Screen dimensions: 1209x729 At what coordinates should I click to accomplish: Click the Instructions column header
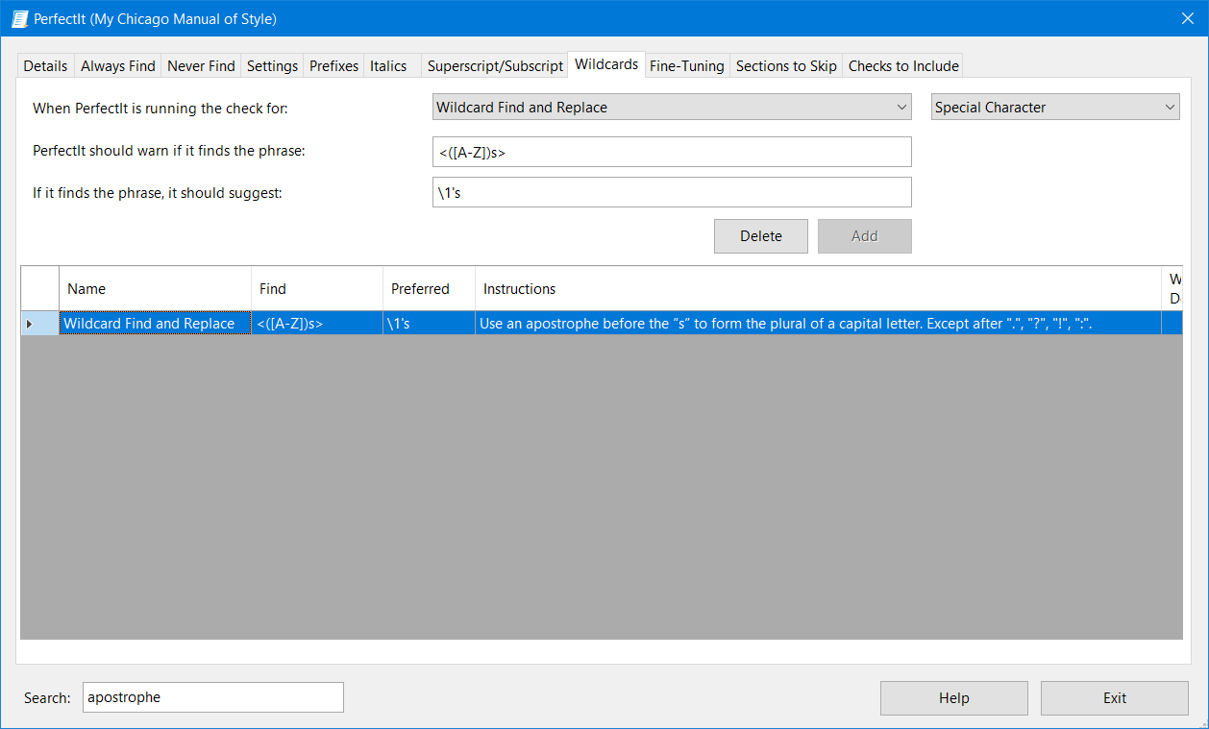[x=818, y=288]
